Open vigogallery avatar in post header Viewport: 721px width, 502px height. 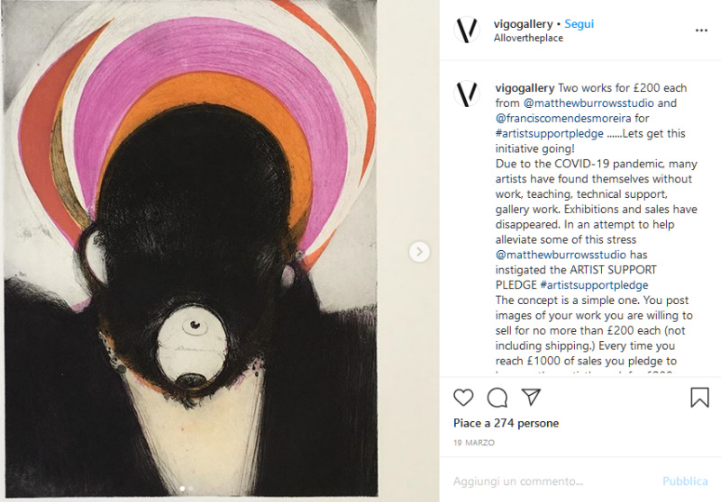467,30
